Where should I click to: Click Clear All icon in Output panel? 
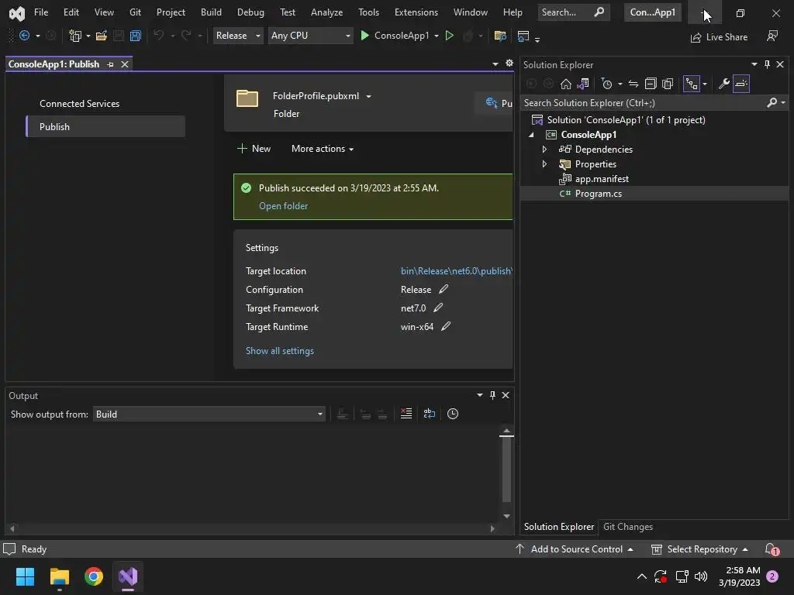click(406, 414)
